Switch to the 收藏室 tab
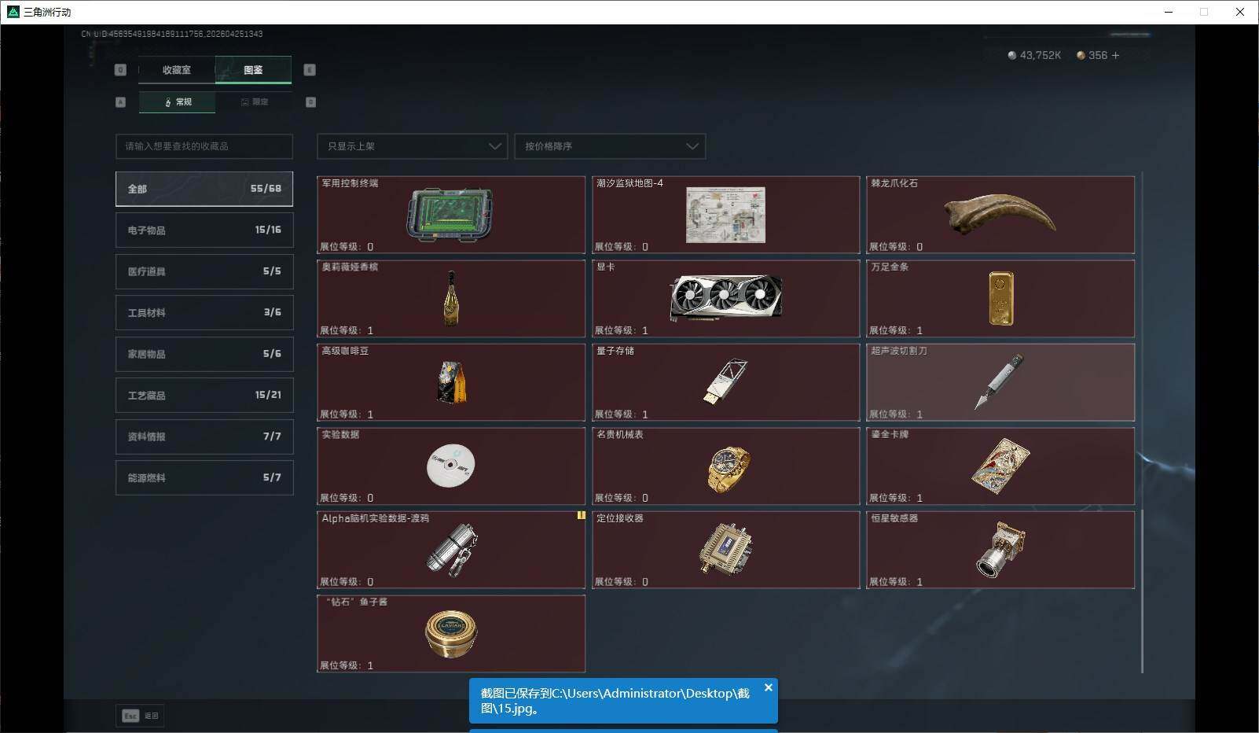The width and height of the screenshot is (1259, 733). point(177,70)
